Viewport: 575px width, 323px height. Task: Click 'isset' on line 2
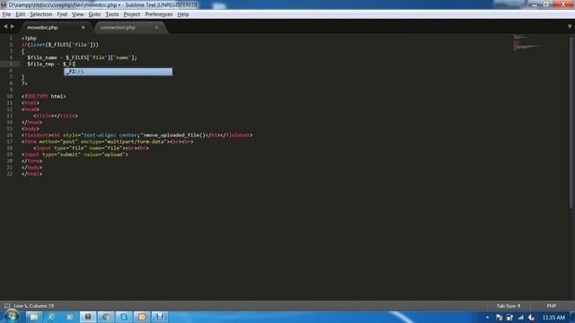coord(38,45)
